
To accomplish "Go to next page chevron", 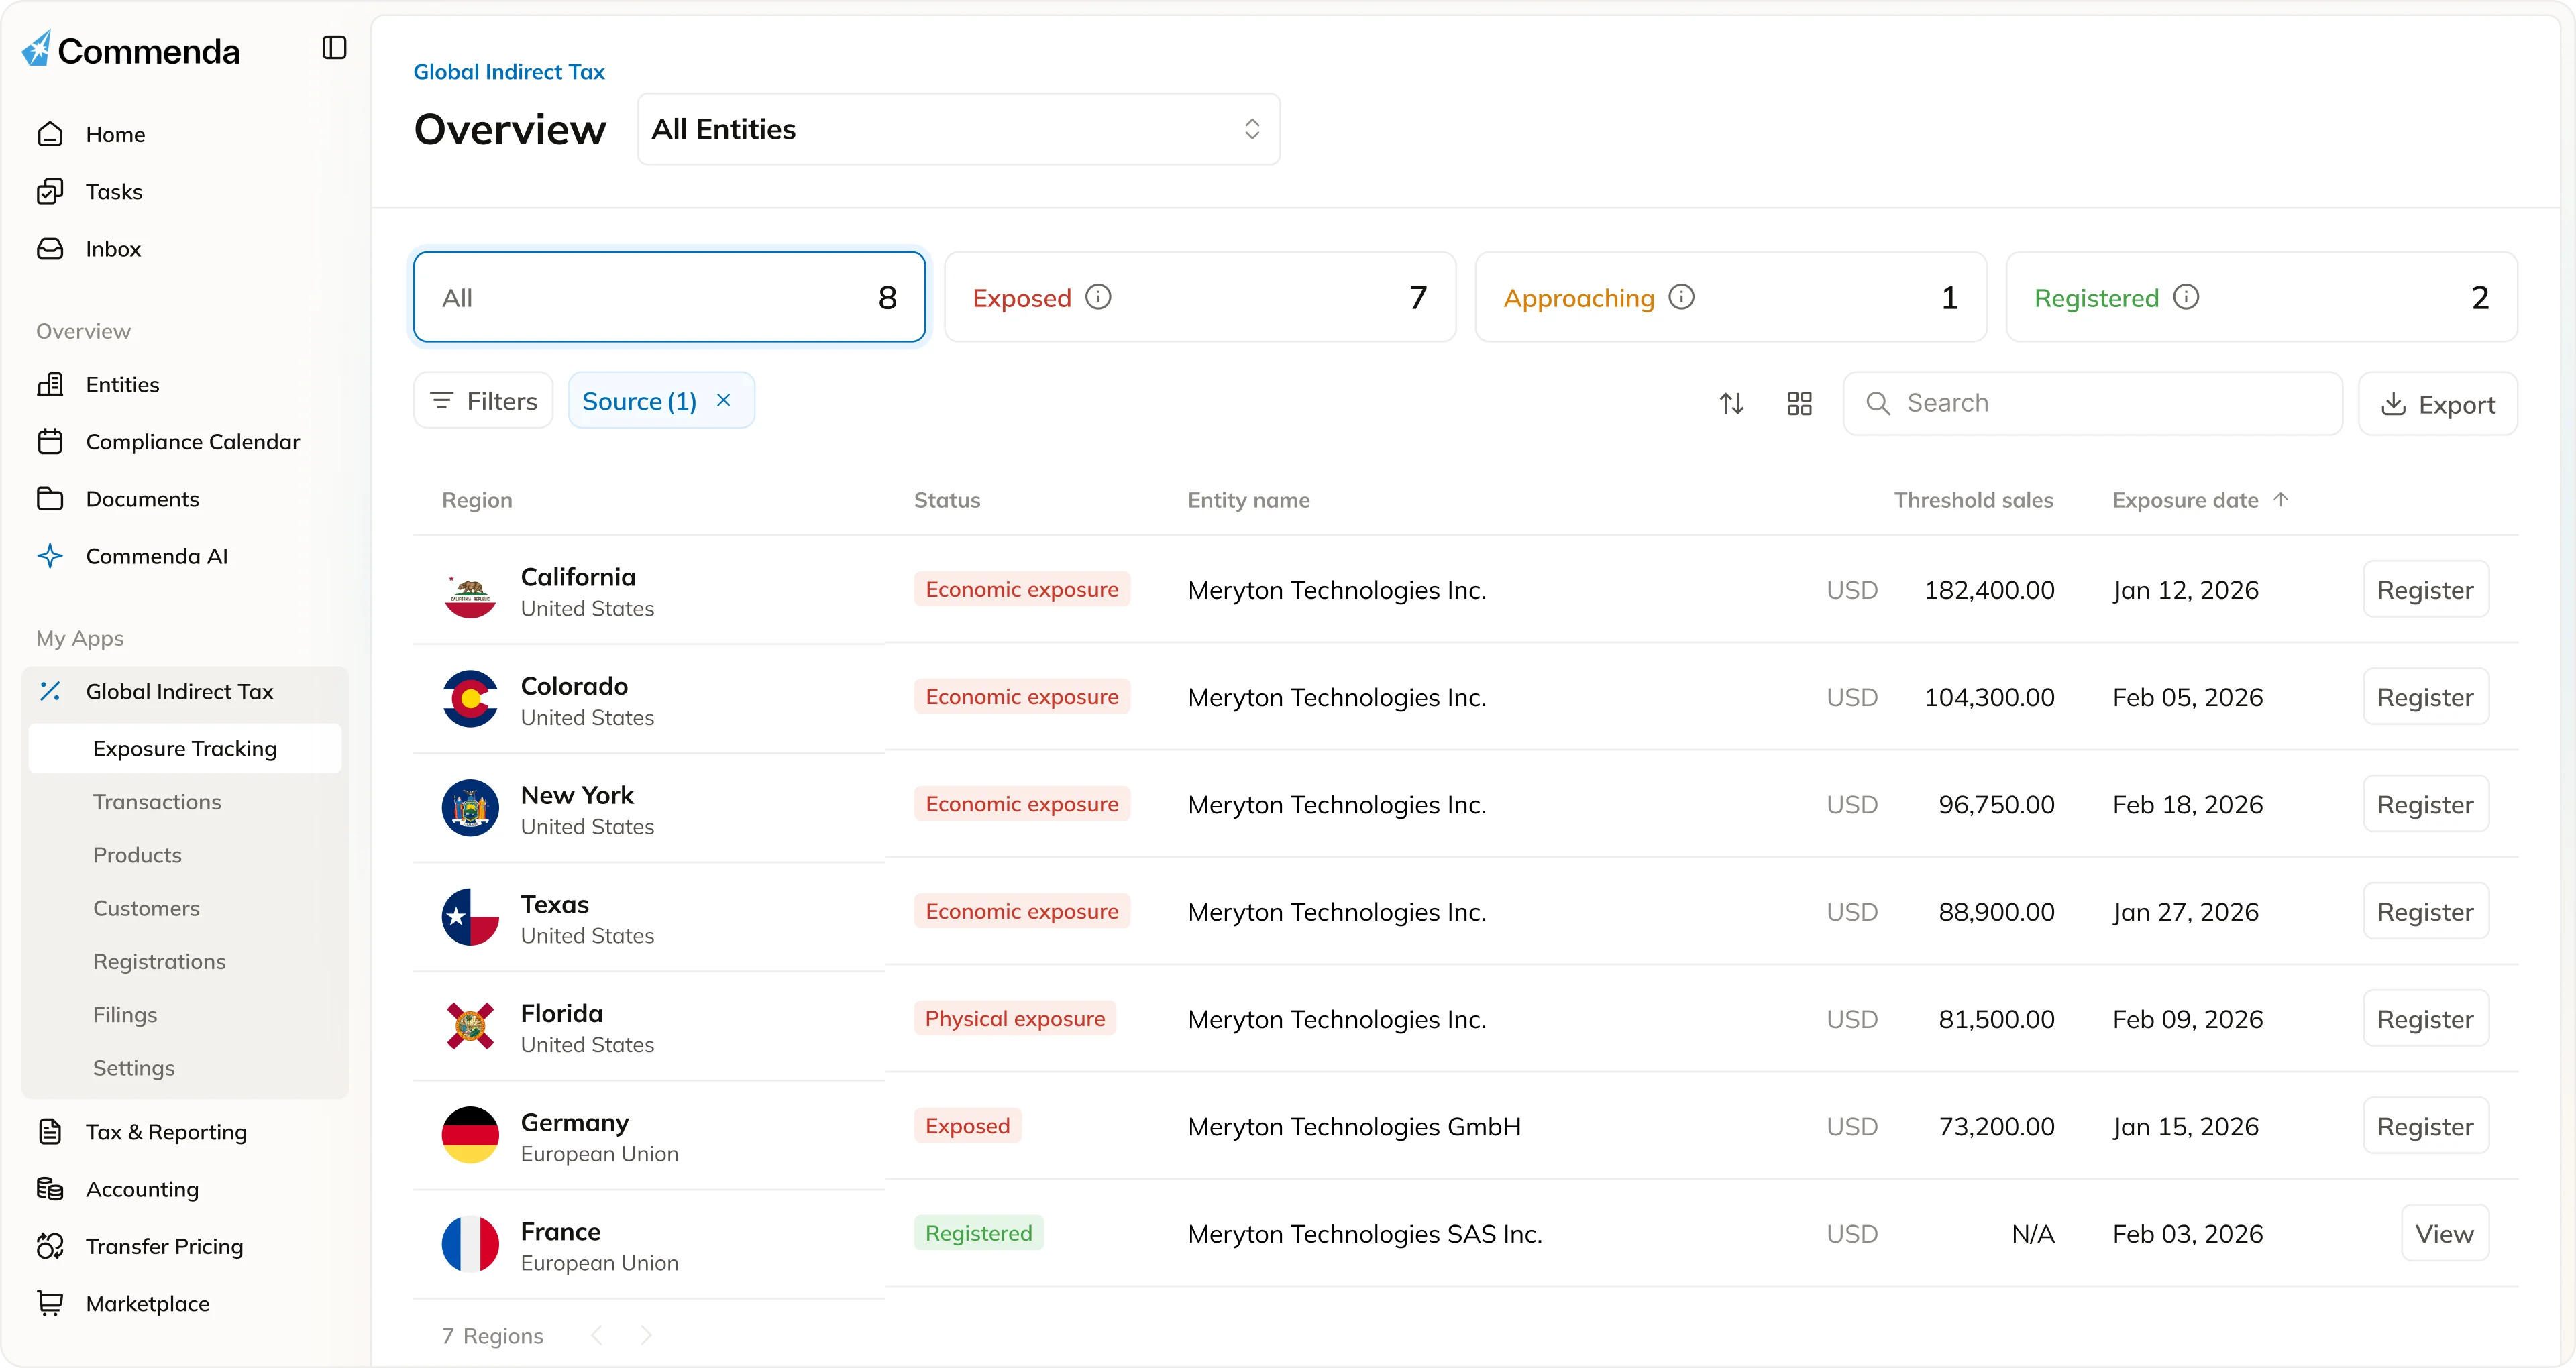I will (x=646, y=1335).
